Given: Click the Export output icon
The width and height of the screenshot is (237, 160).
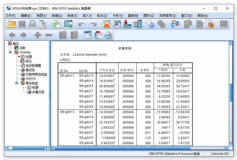Looking at the screenshot, I should 55,24.
